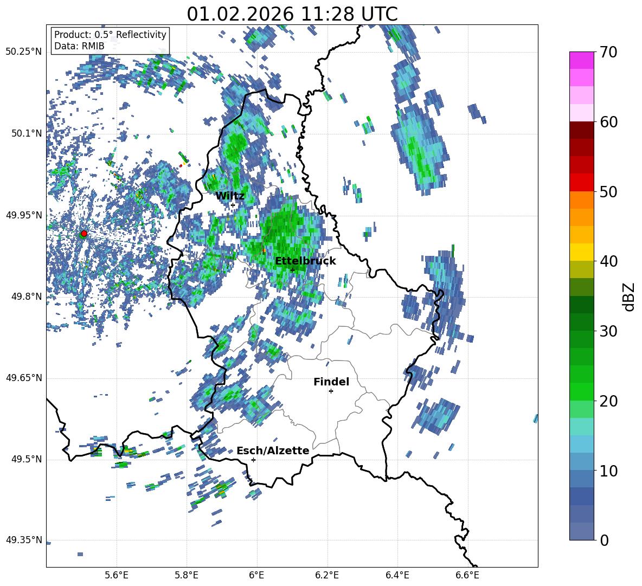Click the 60 tick on the colorbar
Image resolution: width=642 pixels, height=586 pixels.
(608, 122)
